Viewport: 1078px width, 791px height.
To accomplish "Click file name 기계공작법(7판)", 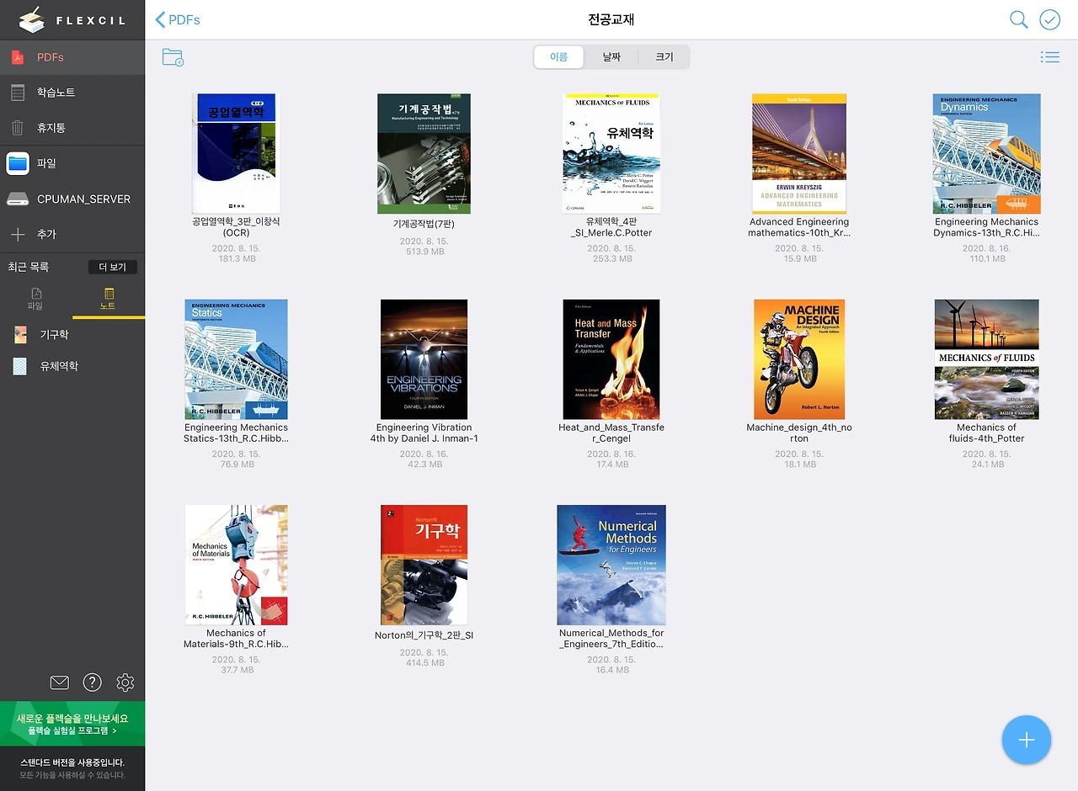I will (424, 224).
